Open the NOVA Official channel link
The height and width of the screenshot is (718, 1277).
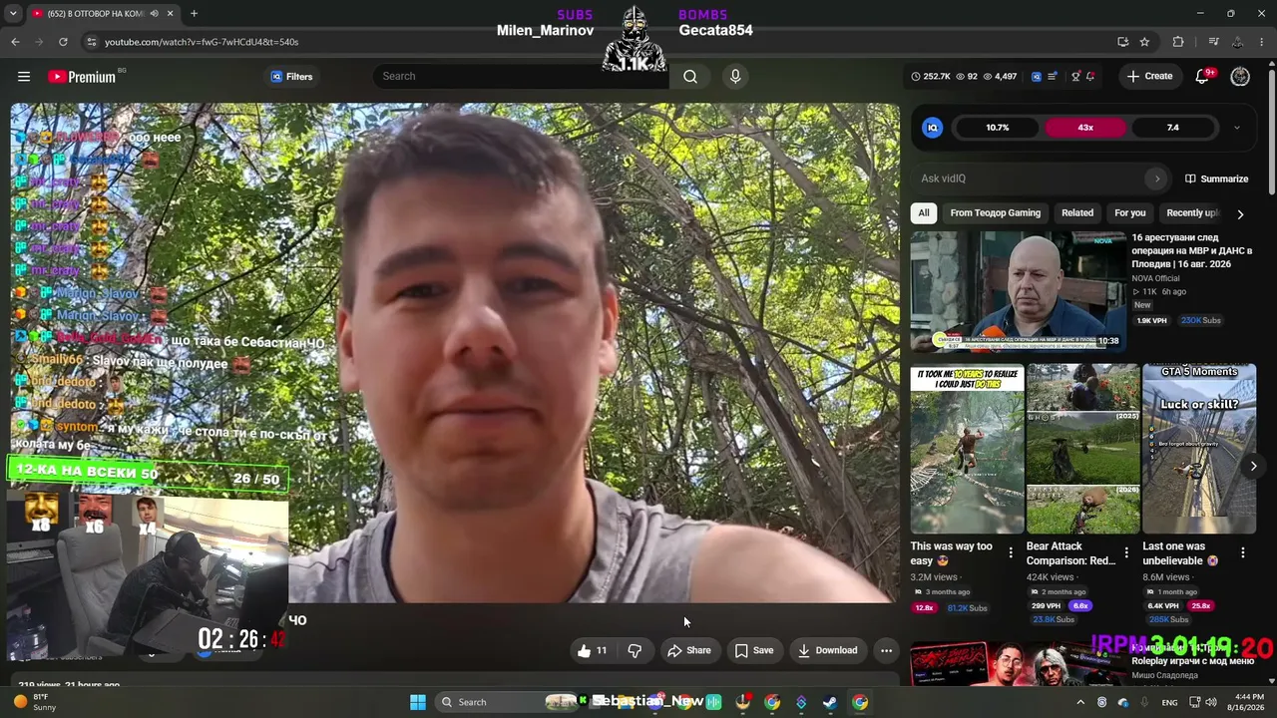coord(1155,278)
